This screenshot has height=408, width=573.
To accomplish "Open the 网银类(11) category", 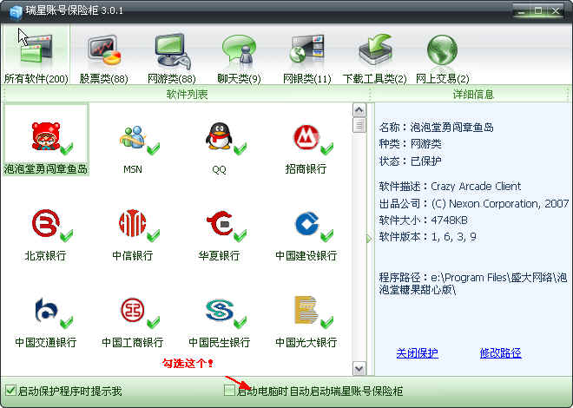I will (x=307, y=57).
